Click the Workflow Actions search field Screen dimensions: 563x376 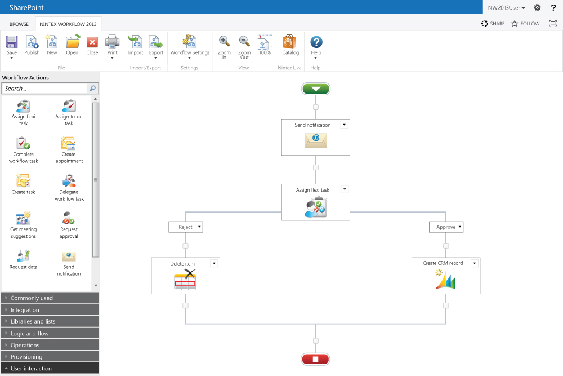tap(44, 88)
